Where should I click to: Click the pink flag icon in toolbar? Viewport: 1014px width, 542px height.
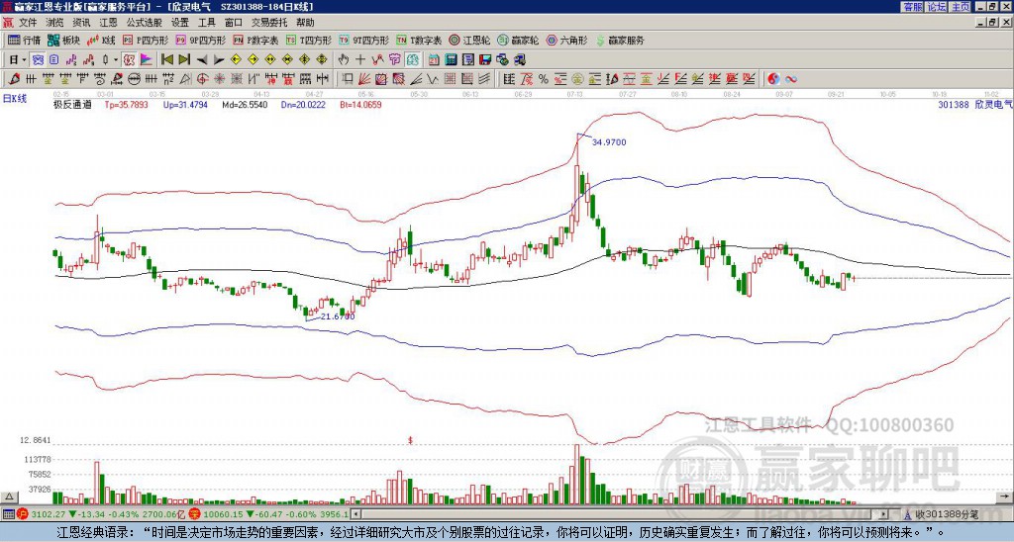[x=147, y=59]
